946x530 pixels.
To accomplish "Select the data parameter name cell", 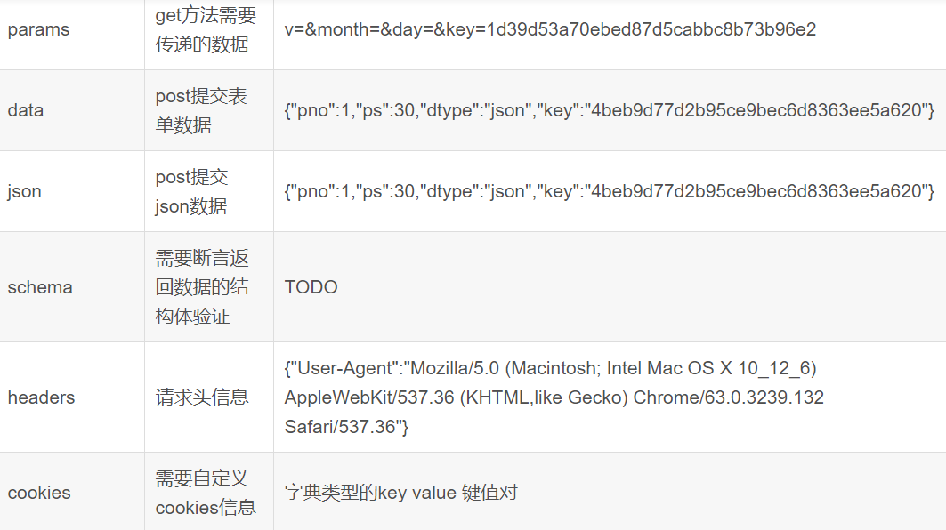I will (26, 110).
